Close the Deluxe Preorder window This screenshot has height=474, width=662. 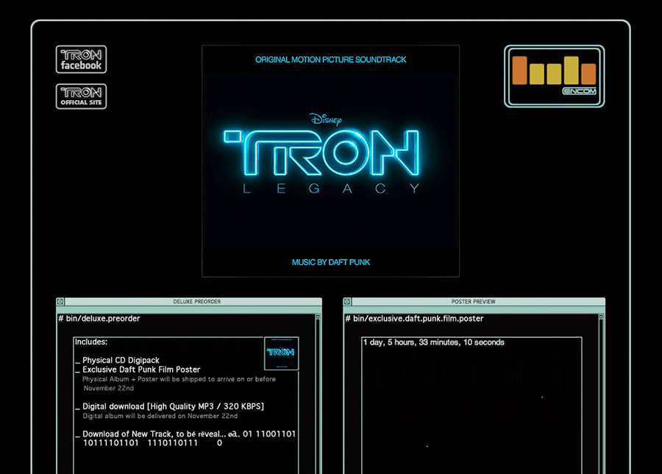(60, 302)
